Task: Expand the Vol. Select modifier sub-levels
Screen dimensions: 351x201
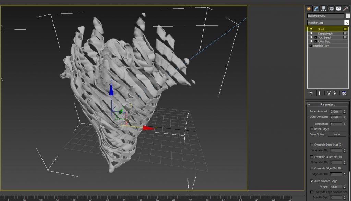Action: [315, 37]
